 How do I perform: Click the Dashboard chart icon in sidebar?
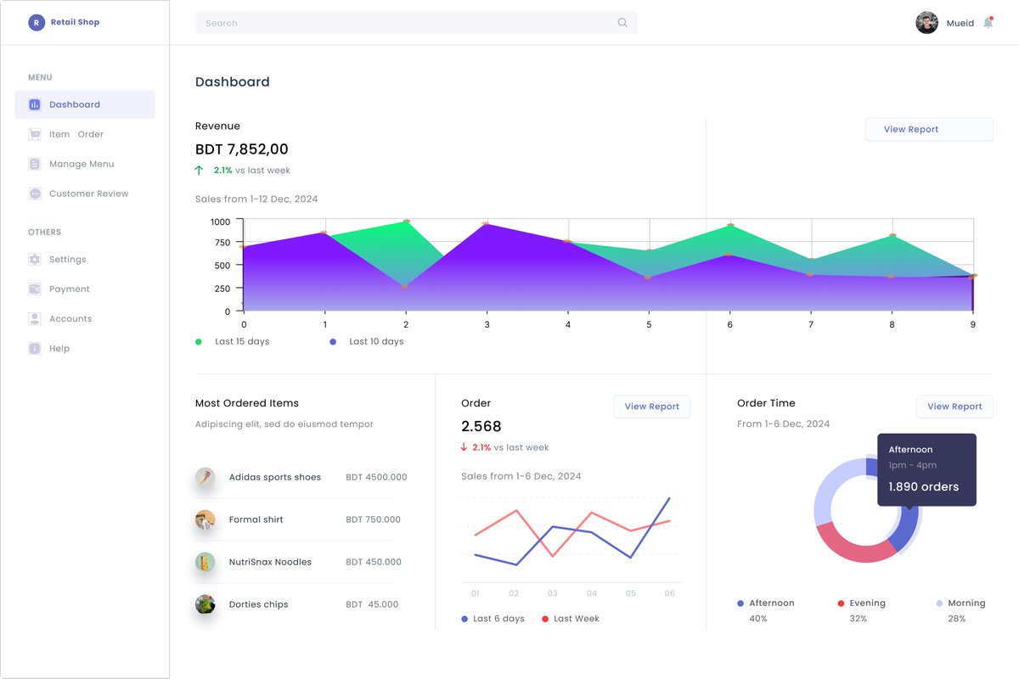(35, 104)
